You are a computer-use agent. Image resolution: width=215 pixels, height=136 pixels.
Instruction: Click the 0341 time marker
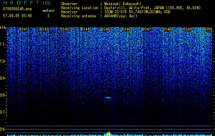tap(24, 29)
